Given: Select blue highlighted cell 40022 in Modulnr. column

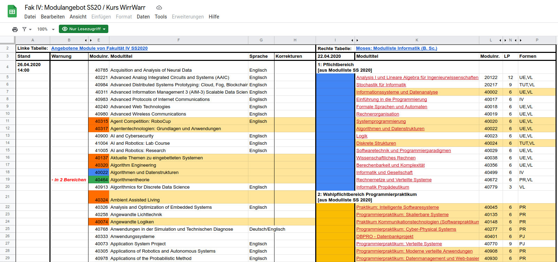Looking at the screenshot, I should tap(99, 173).
